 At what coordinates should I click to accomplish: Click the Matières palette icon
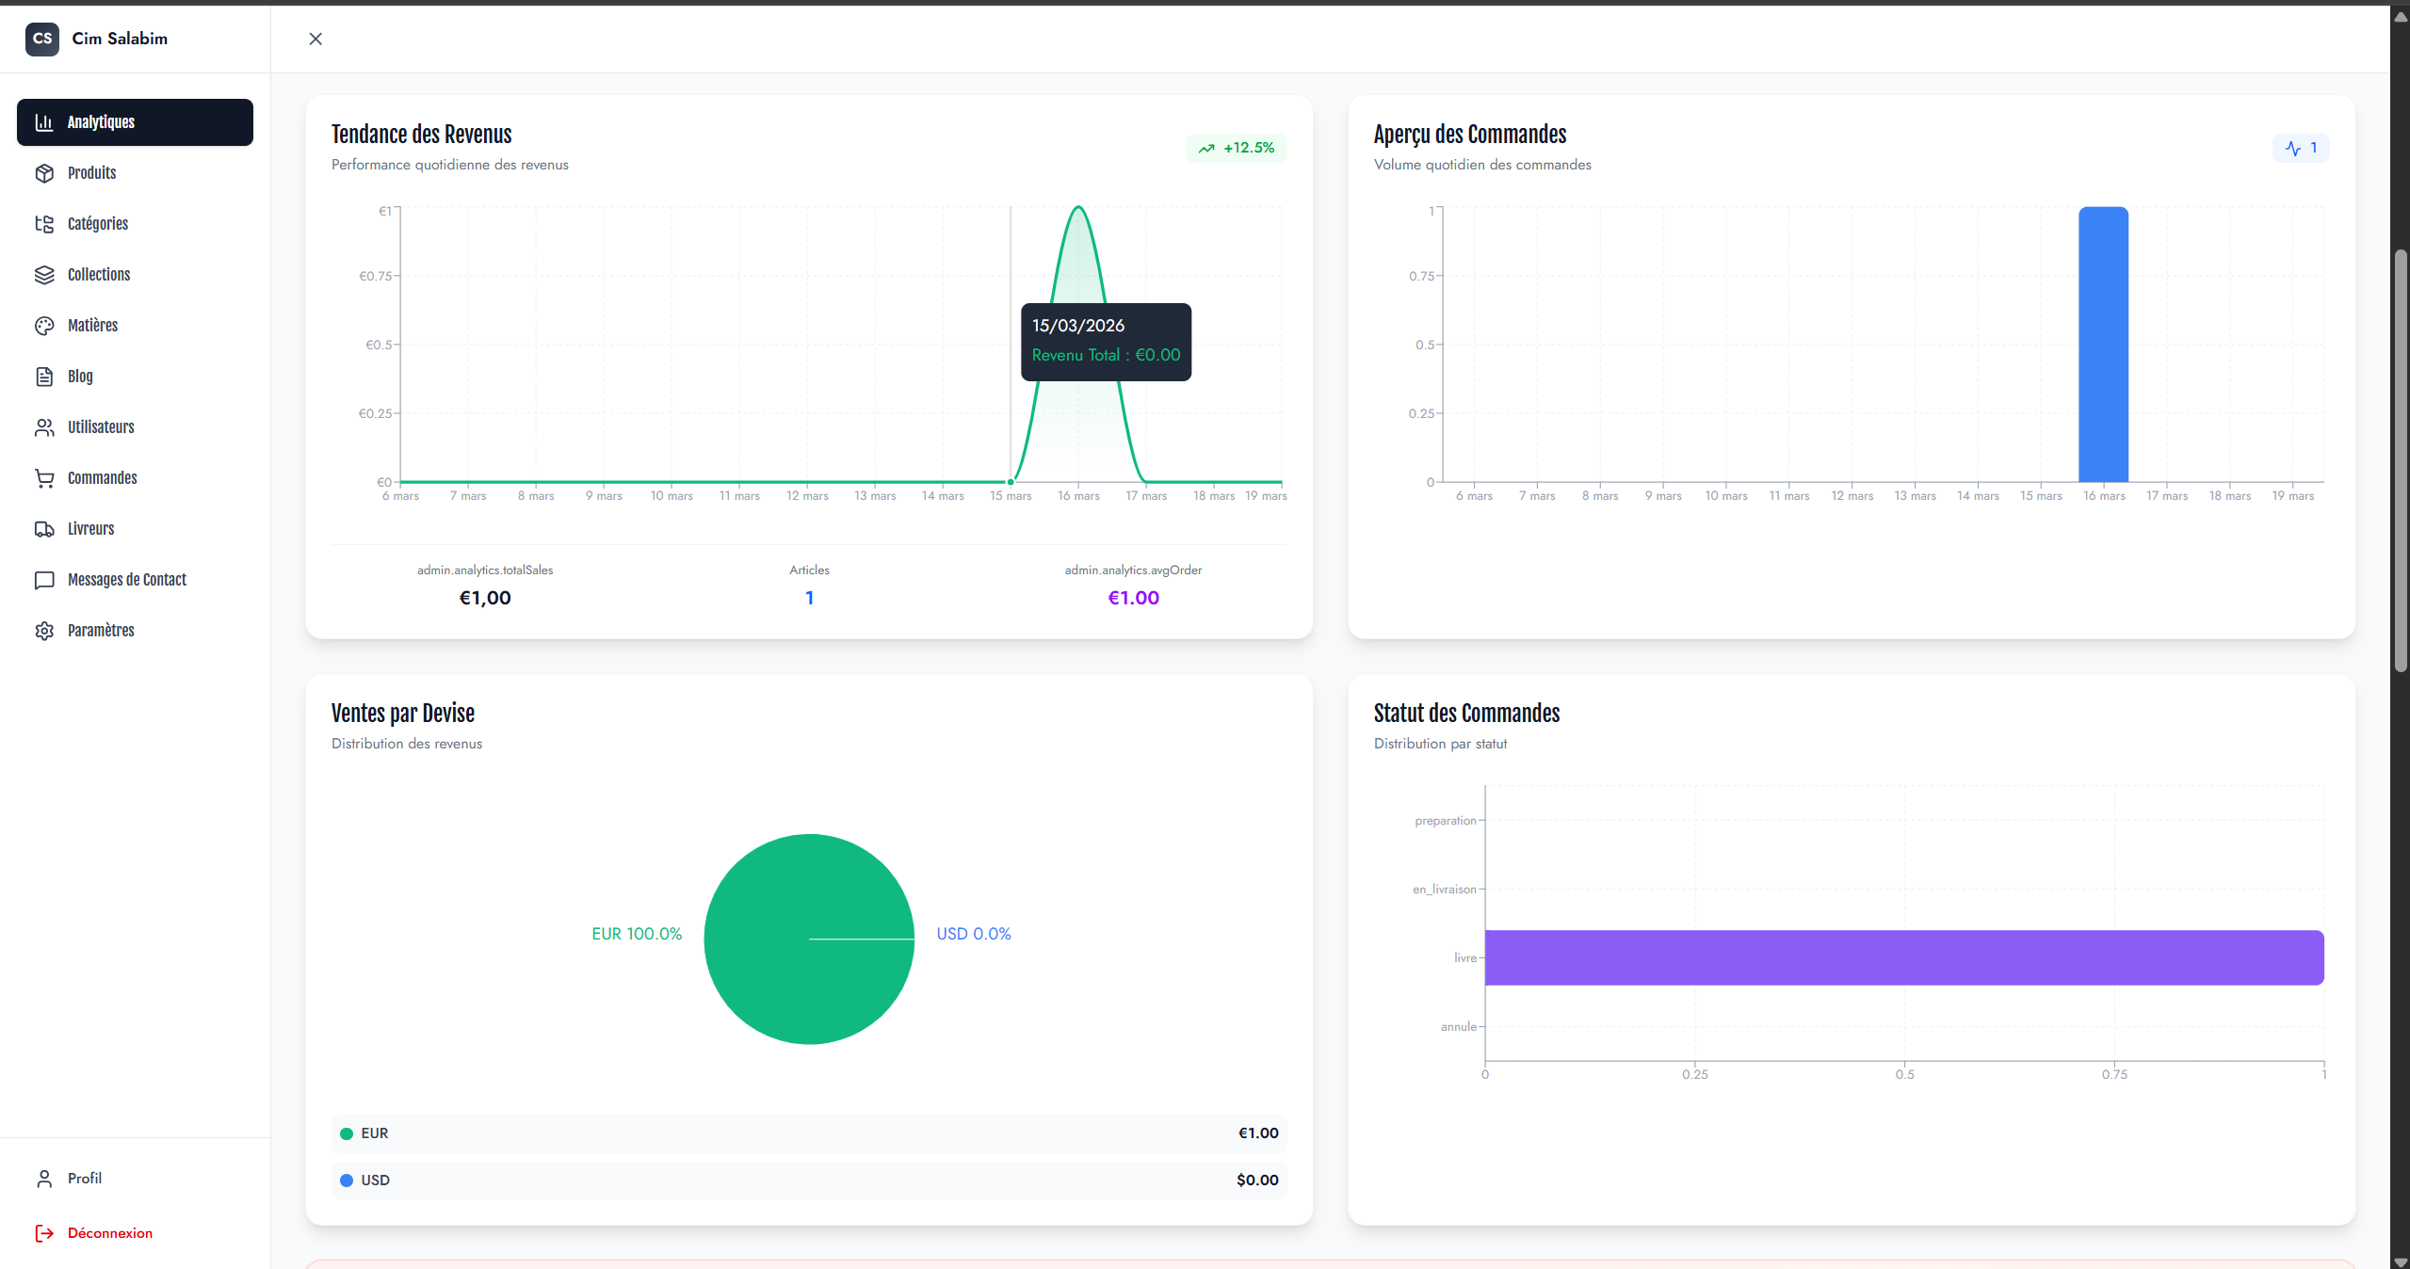(44, 326)
